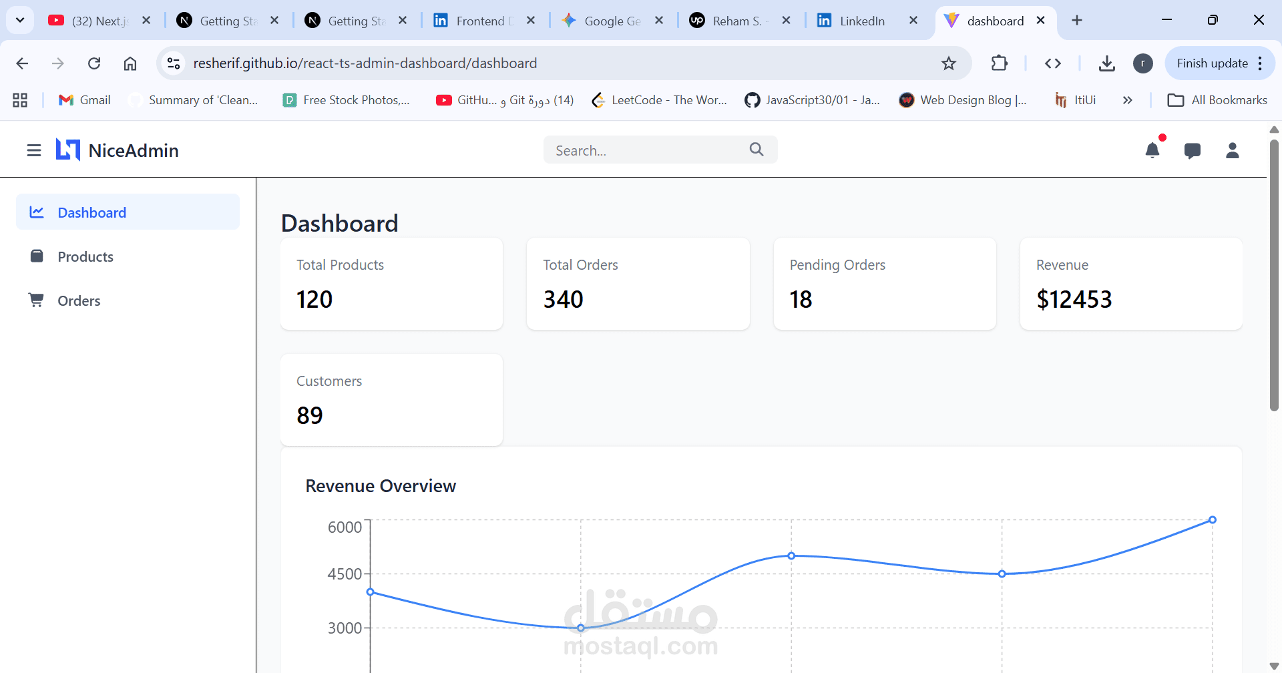
Task: Close the Google Gemini tab
Action: click(659, 21)
